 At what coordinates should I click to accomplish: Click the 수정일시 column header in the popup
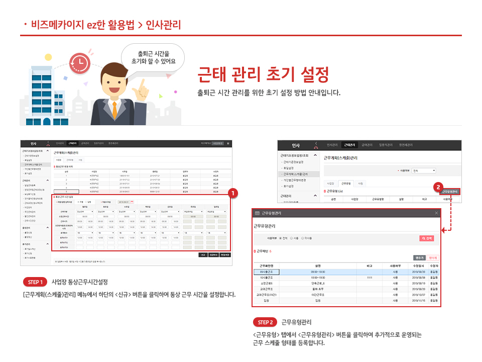[419, 266]
